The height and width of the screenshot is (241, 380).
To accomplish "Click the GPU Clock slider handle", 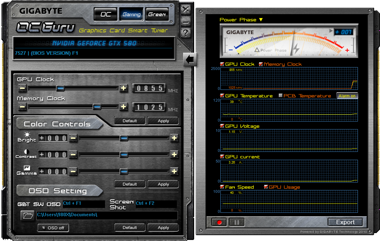I will 60,88.
